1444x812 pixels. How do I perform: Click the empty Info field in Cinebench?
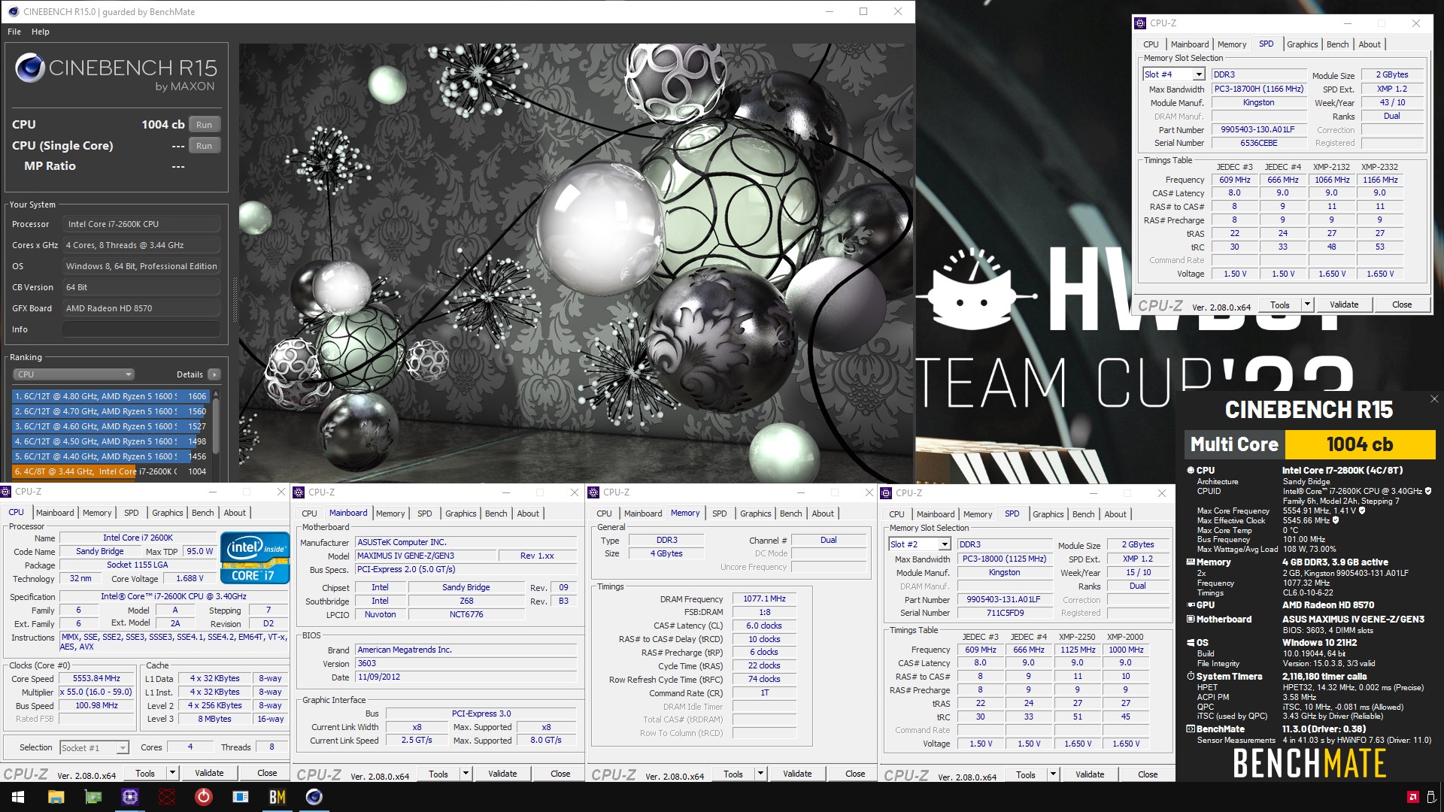pos(141,329)
